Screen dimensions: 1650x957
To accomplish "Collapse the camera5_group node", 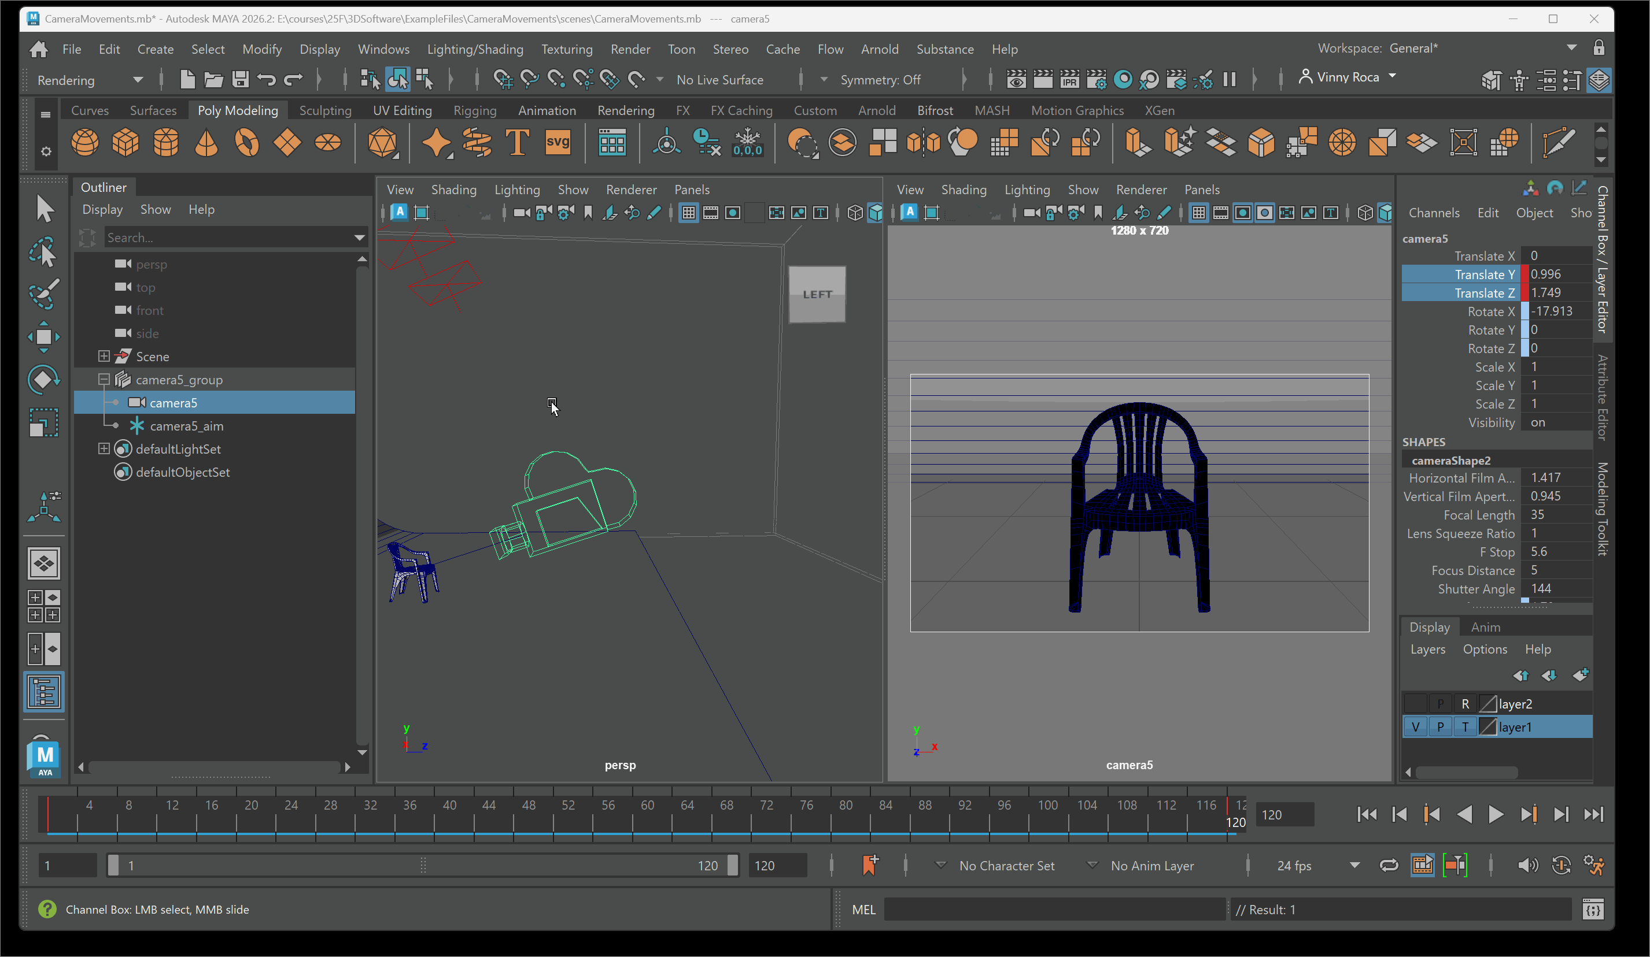I will point(104,380).
